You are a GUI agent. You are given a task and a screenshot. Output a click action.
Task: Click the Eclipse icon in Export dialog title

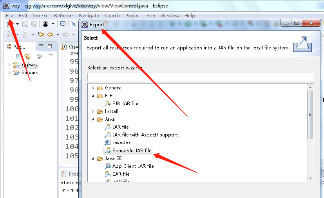85,25
